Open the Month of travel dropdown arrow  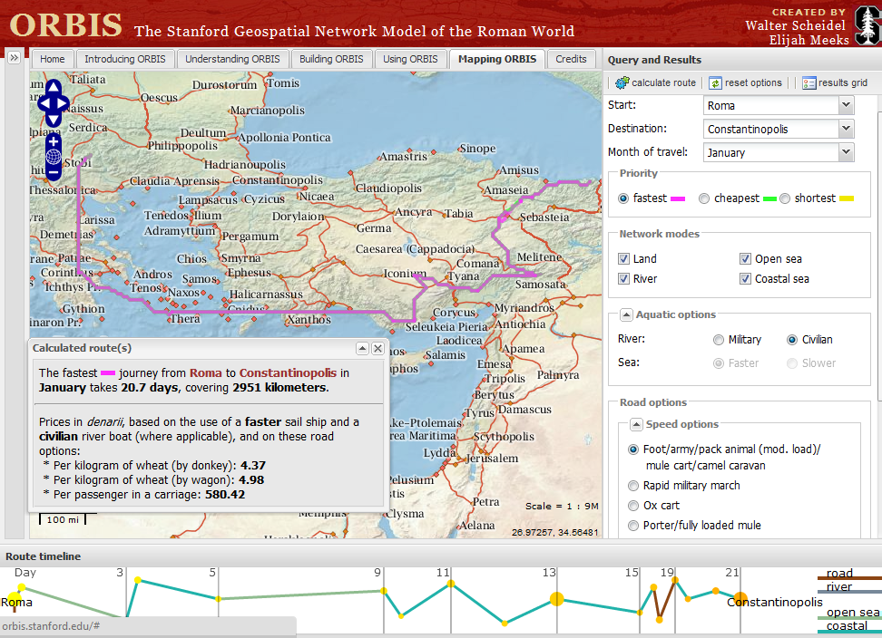pos(846,152)
